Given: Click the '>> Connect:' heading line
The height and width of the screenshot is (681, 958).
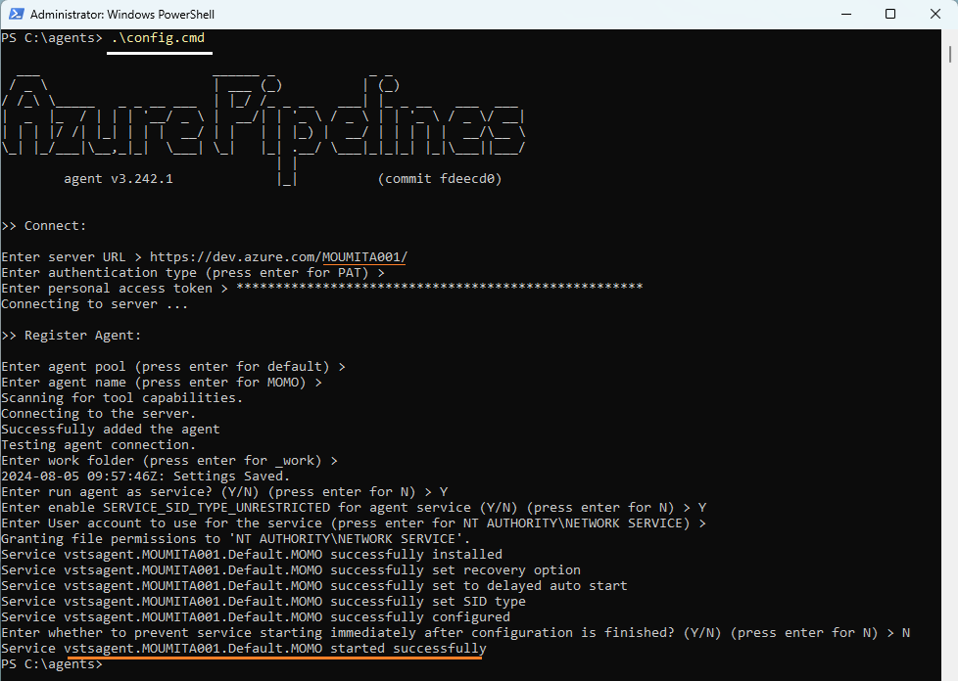Looking at the screenshot, I should (x=44, y=226).
